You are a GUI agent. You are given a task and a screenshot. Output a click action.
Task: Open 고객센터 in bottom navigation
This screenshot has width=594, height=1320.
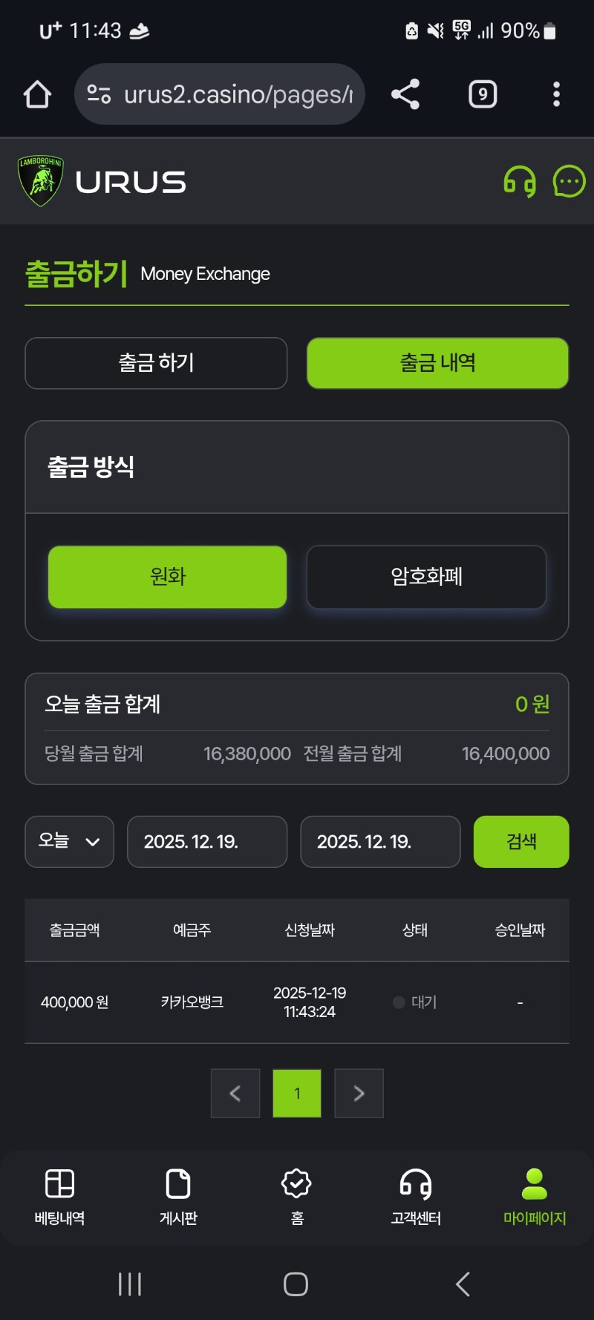tap(416, 1197)
